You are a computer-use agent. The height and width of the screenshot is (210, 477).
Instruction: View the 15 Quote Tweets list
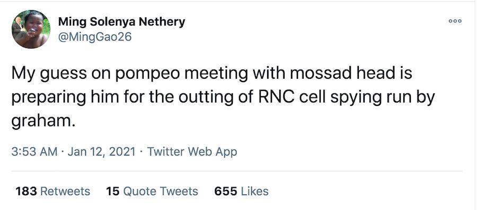click(x=152, y=191)
